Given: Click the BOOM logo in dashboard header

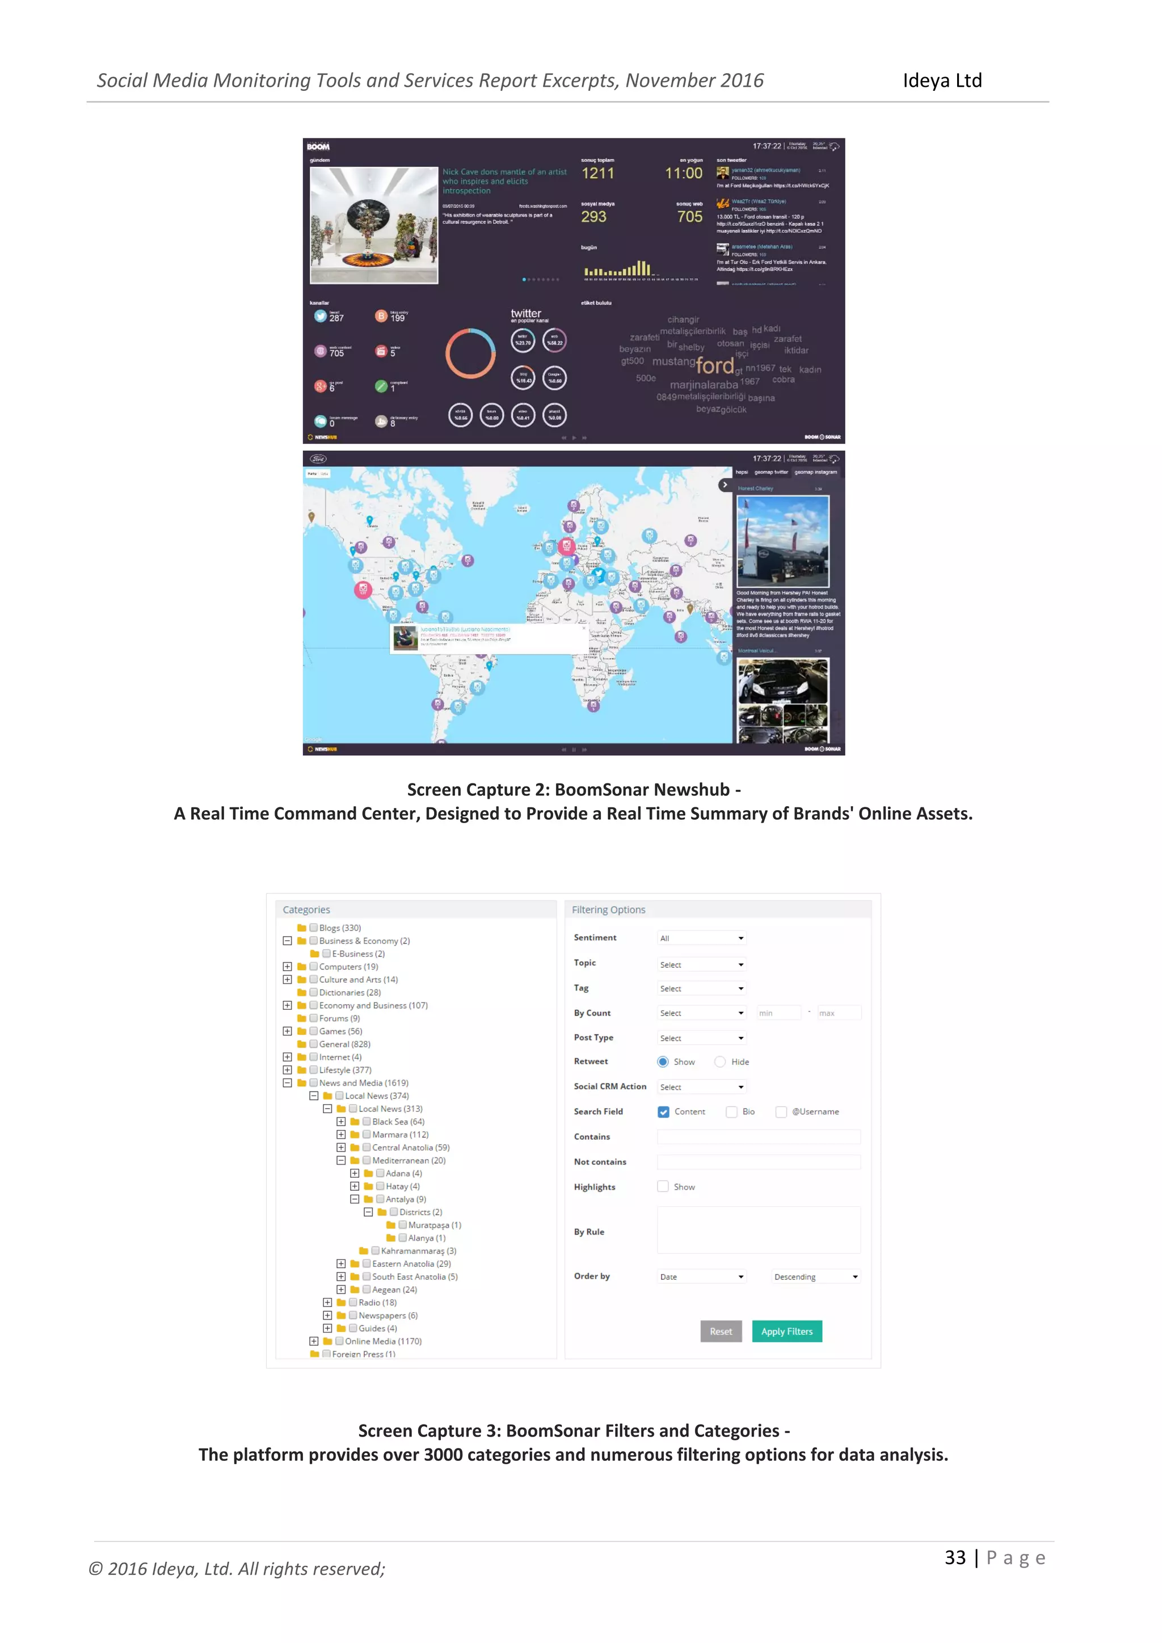Looking at the screenshot, I should pyautogui.click(x=318, y=147).
